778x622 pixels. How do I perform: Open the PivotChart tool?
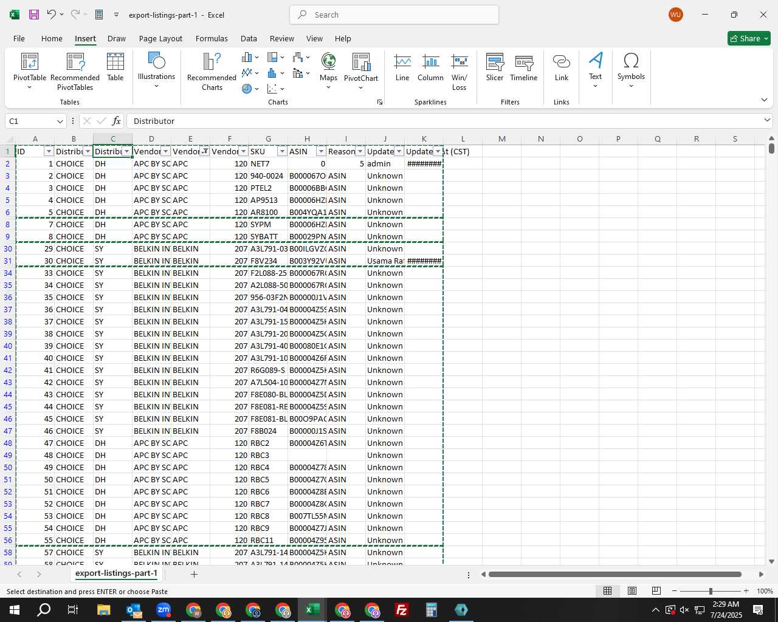[x=361, y=70]
